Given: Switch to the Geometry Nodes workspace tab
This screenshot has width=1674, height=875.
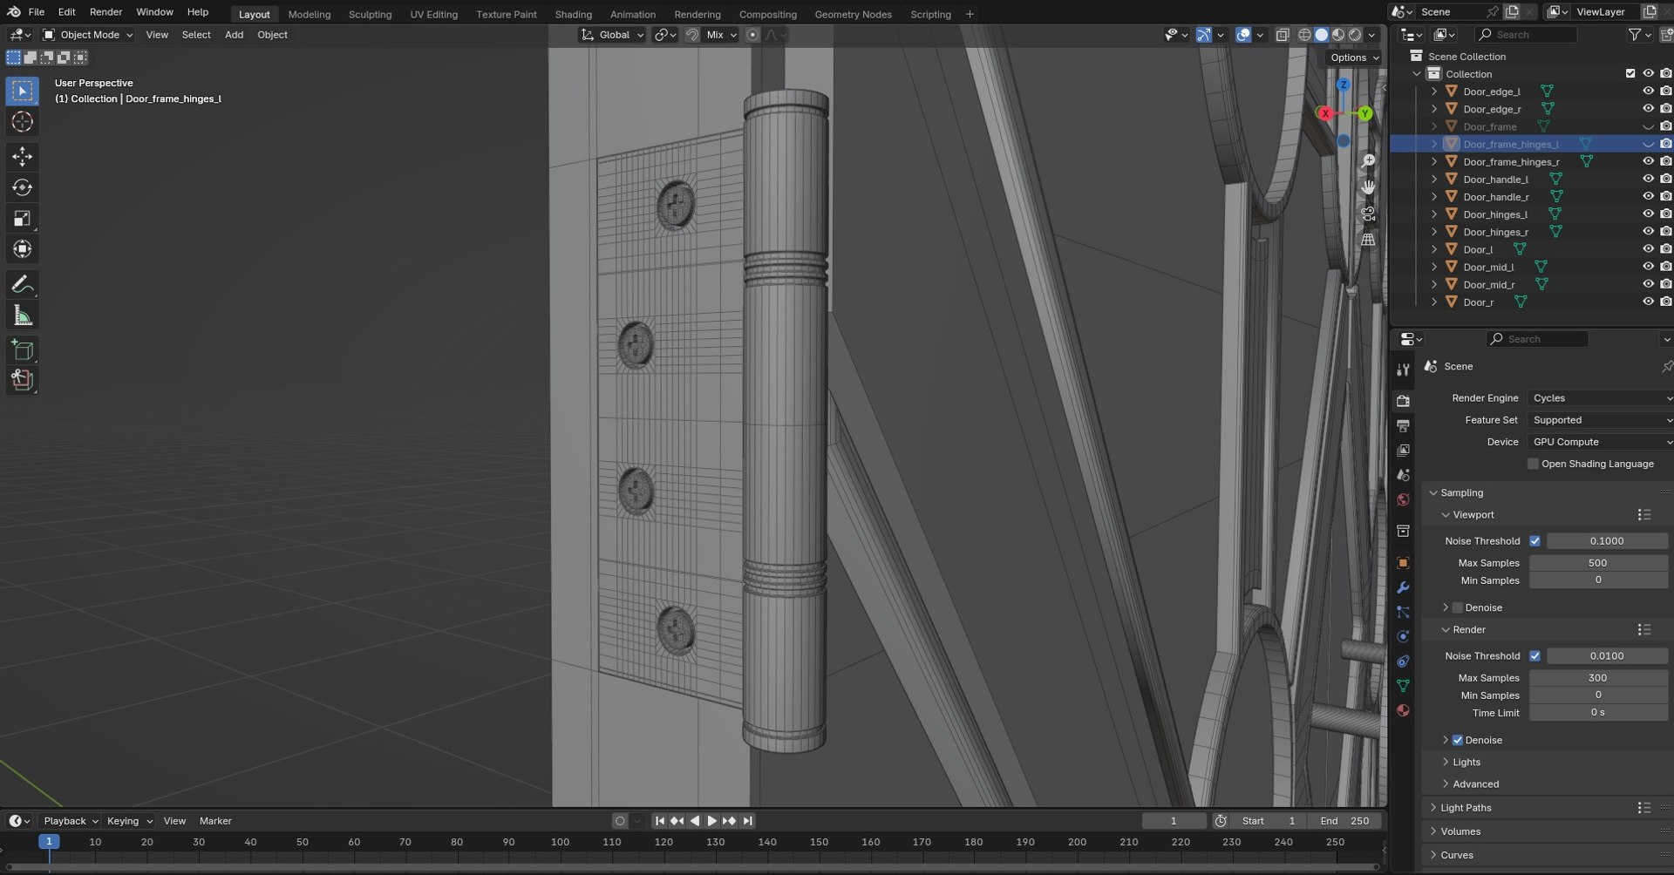Looking at the screenshot, I should coord(853,14).
